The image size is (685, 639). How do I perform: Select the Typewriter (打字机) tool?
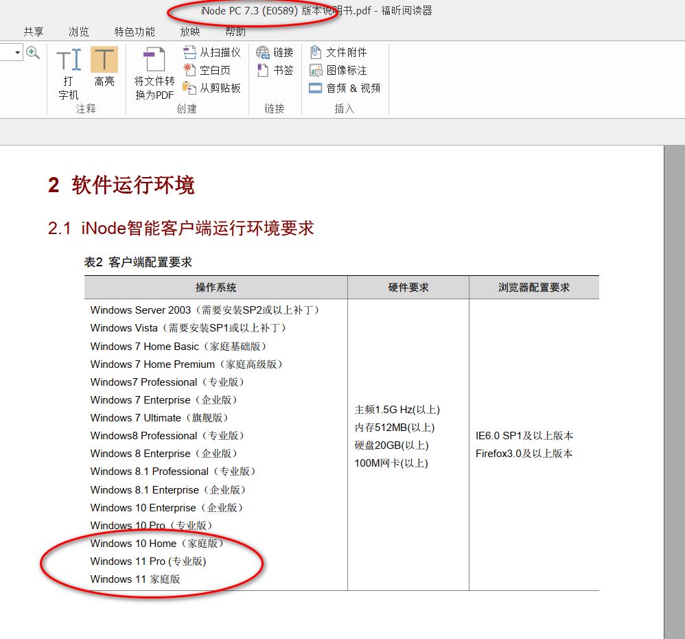point(69,73)
